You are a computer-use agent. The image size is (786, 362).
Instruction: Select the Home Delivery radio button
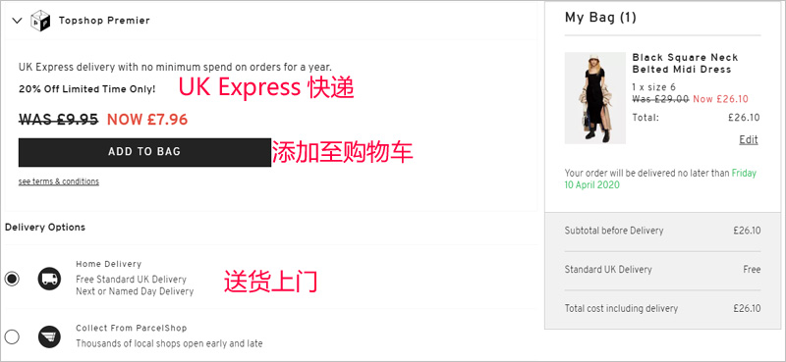(12, 279)
